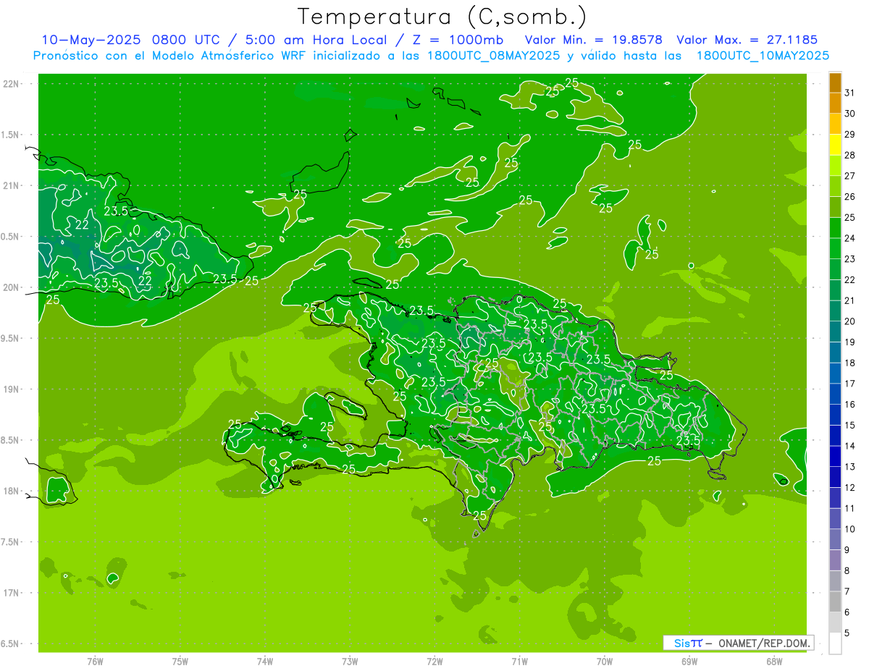
Task: Click the colorbar label "30"
Action: [849, 114]
